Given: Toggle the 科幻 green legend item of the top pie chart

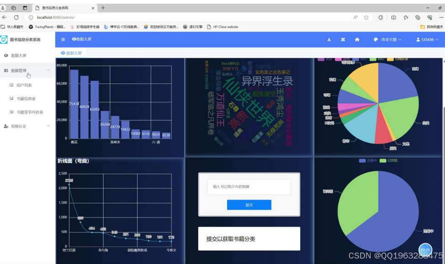Looking at the screenshot, I should point(377,59).
